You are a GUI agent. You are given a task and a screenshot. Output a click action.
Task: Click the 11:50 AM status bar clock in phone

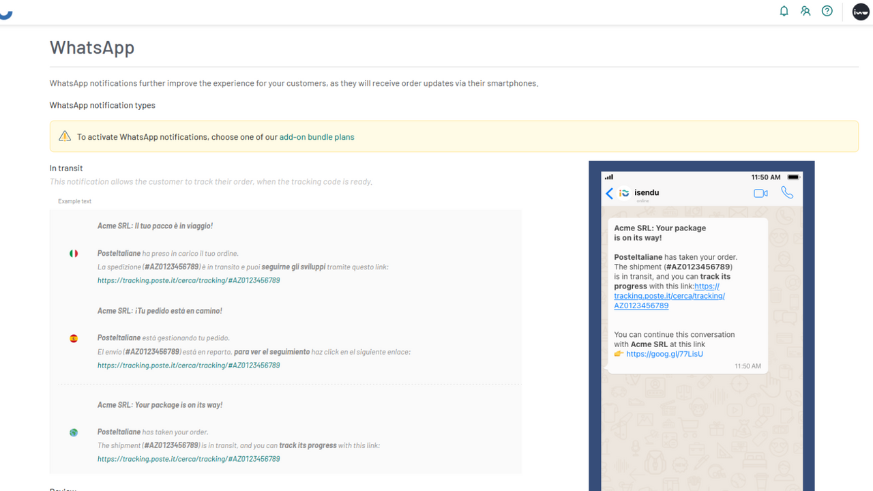click(x=766, y=177)
